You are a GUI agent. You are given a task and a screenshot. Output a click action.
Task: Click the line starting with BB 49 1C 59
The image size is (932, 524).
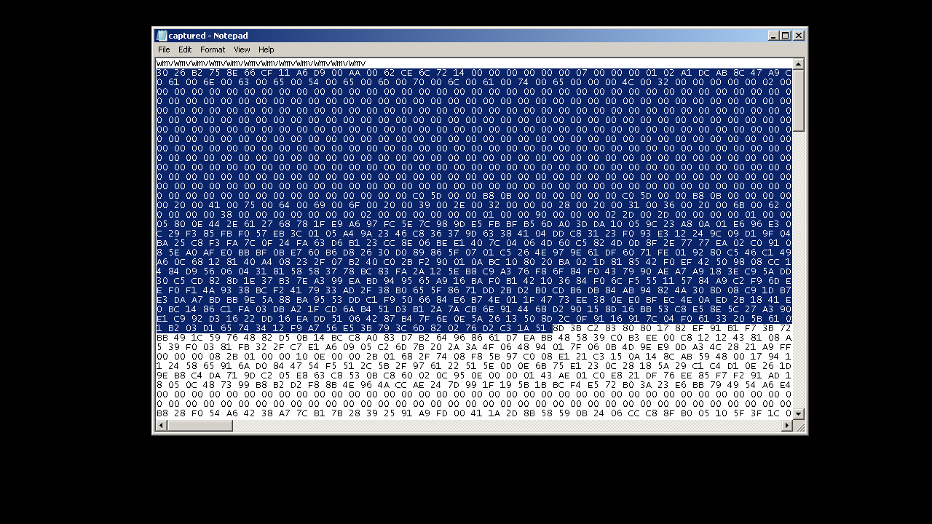point(474,338)
